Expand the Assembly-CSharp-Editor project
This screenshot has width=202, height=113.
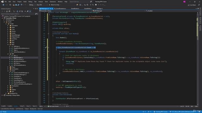pos(2,95)
